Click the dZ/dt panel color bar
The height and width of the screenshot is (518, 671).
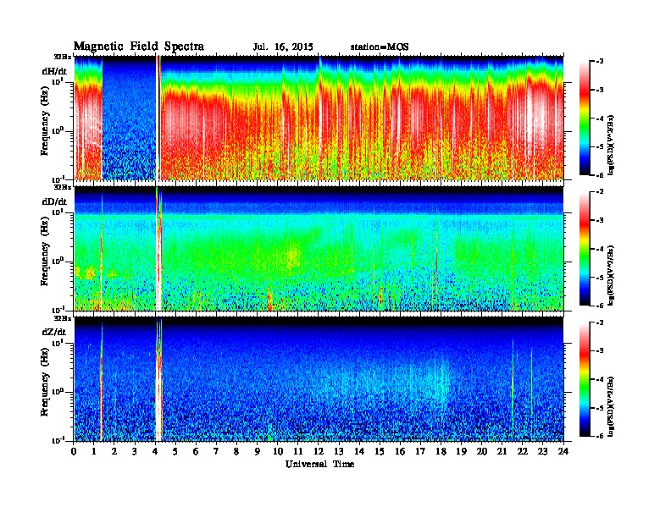pyautogui.click(x=585, y=379)
